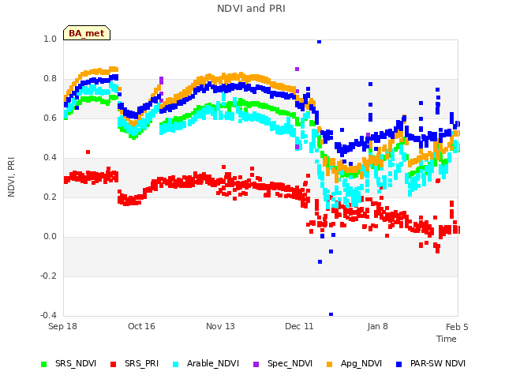Select the PAR-SW NDVI legend label

pos(438,363)
